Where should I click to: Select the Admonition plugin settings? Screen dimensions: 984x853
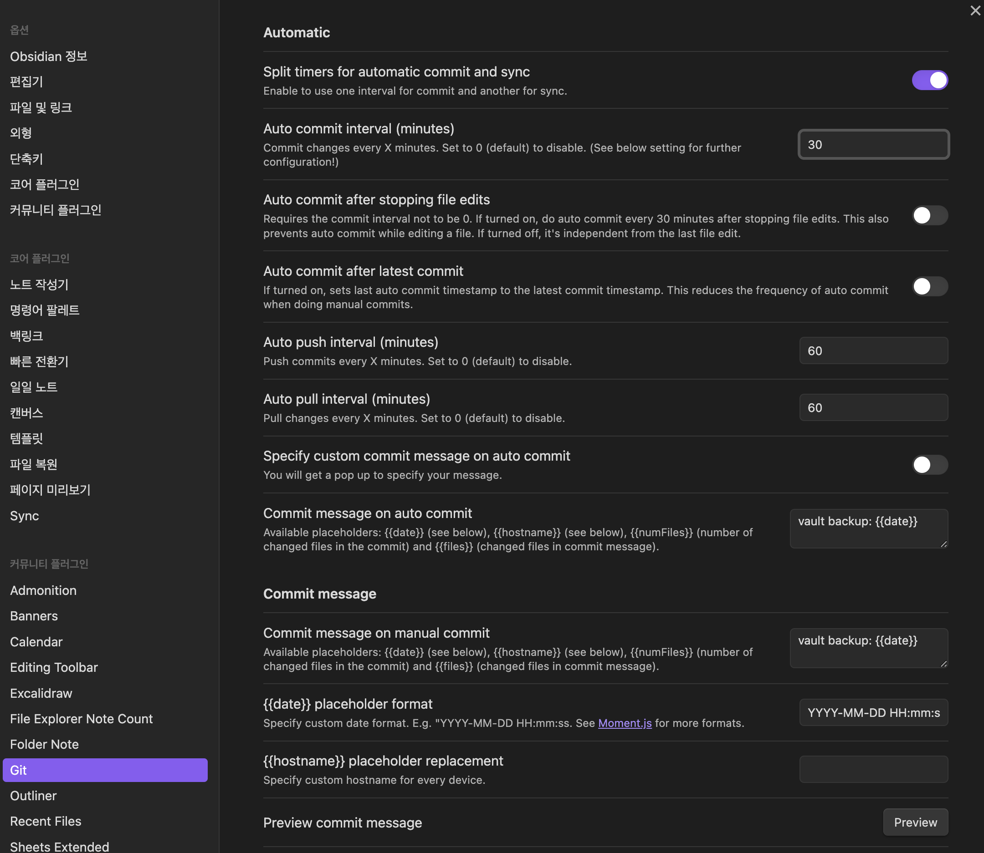pyautogui.click(x=43, y=590)
